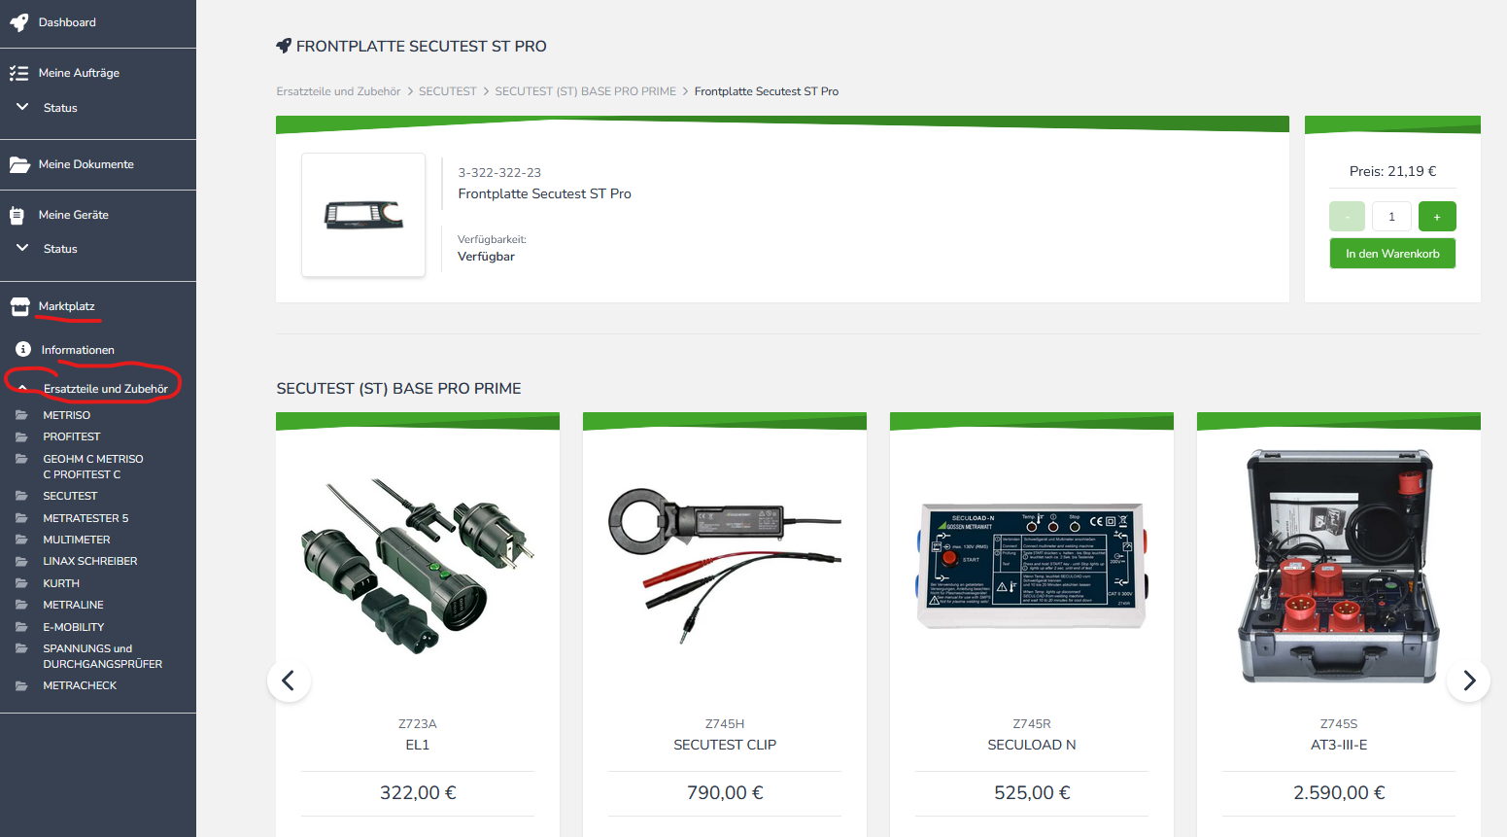This screenshot has width=1507, height=837.
Task: Increase quantity with the plus button
Action: 1437,217
